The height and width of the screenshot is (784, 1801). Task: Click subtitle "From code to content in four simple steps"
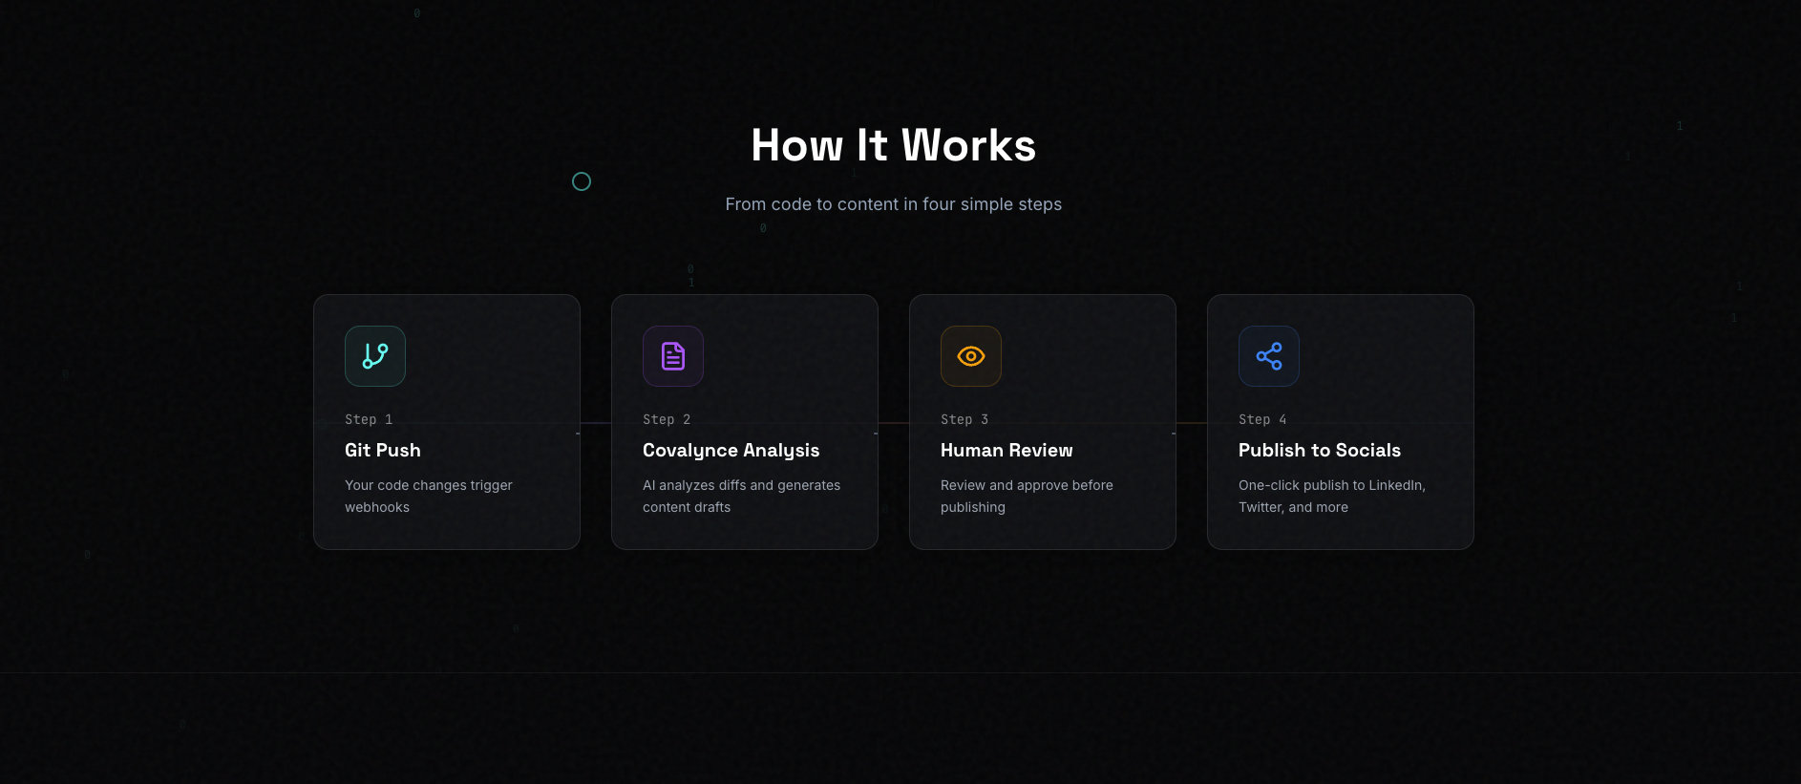[894, 204]
